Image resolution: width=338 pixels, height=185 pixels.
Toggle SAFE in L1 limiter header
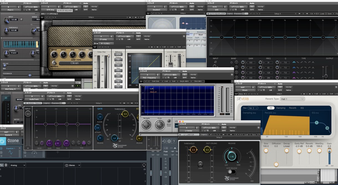[x=224, y=131]
